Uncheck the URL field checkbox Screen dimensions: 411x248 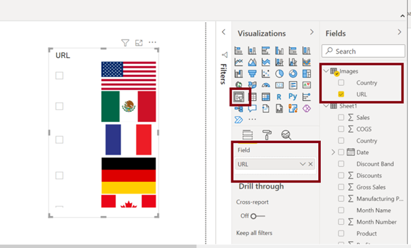tap(341, 94)
